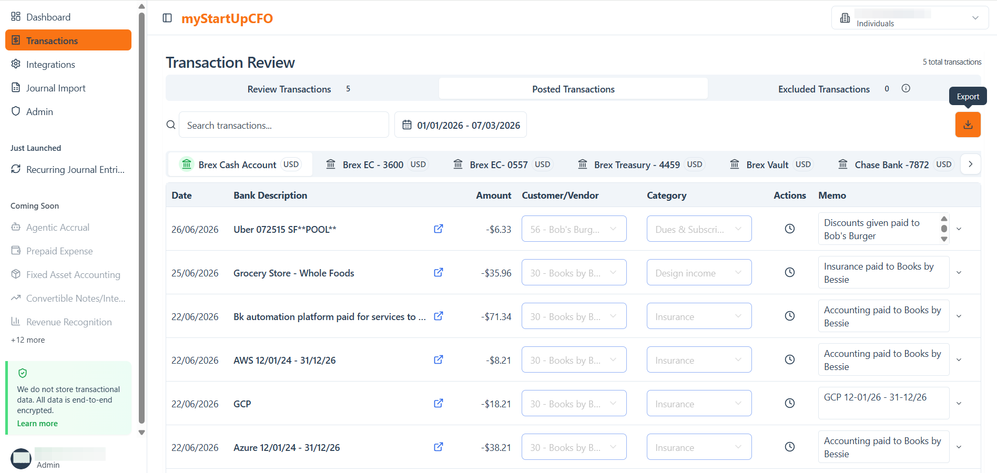Open Insurance category dropdown for GCP row
This screenshot has width=997, height=473.
699,403
